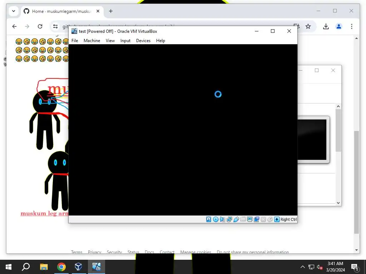
Task: Open a new Chrome tab
Action: tap(111, 11)
